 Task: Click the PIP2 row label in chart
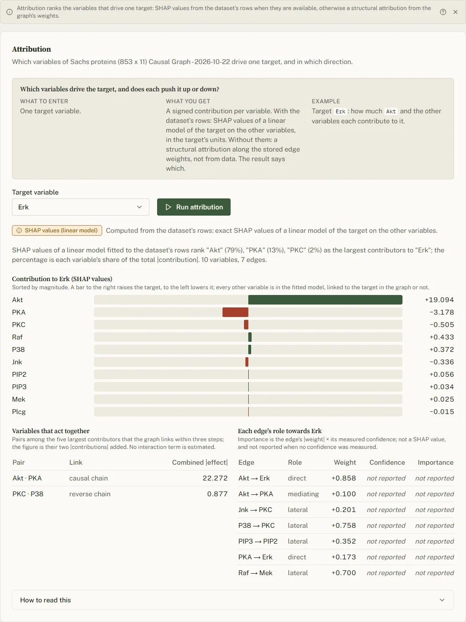tap(19, 374)
